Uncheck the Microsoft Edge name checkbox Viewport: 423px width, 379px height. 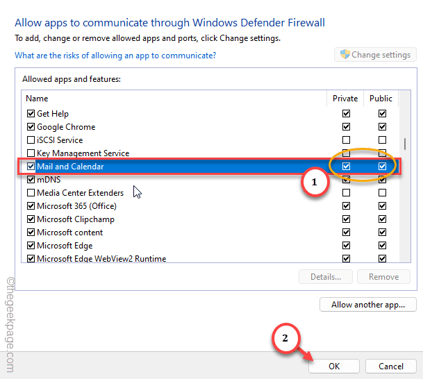click(x=31, y=246)
